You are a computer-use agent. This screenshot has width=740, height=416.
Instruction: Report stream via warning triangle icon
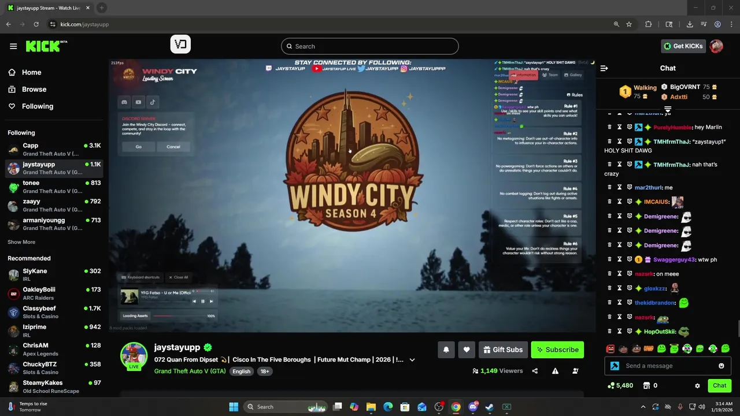click(x=555, y=371)
